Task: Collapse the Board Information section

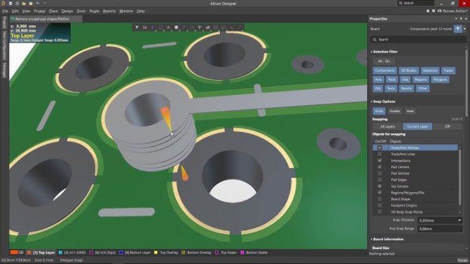Action: (372, 239)
